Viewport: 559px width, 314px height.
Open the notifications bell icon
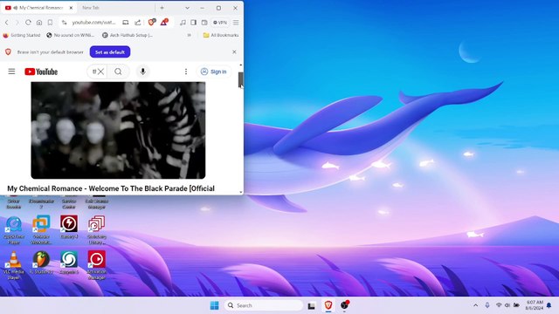[x=549, y=305]
